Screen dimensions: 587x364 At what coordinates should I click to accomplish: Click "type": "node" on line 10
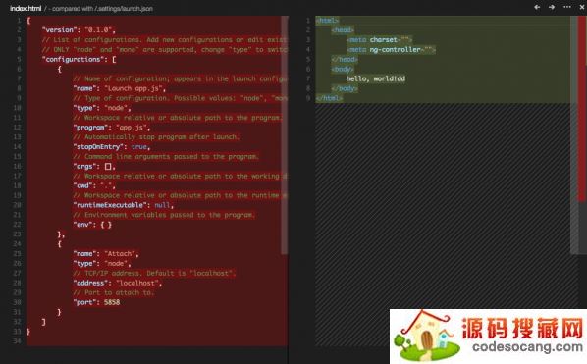pyautogui.click(x=102, y=108)
